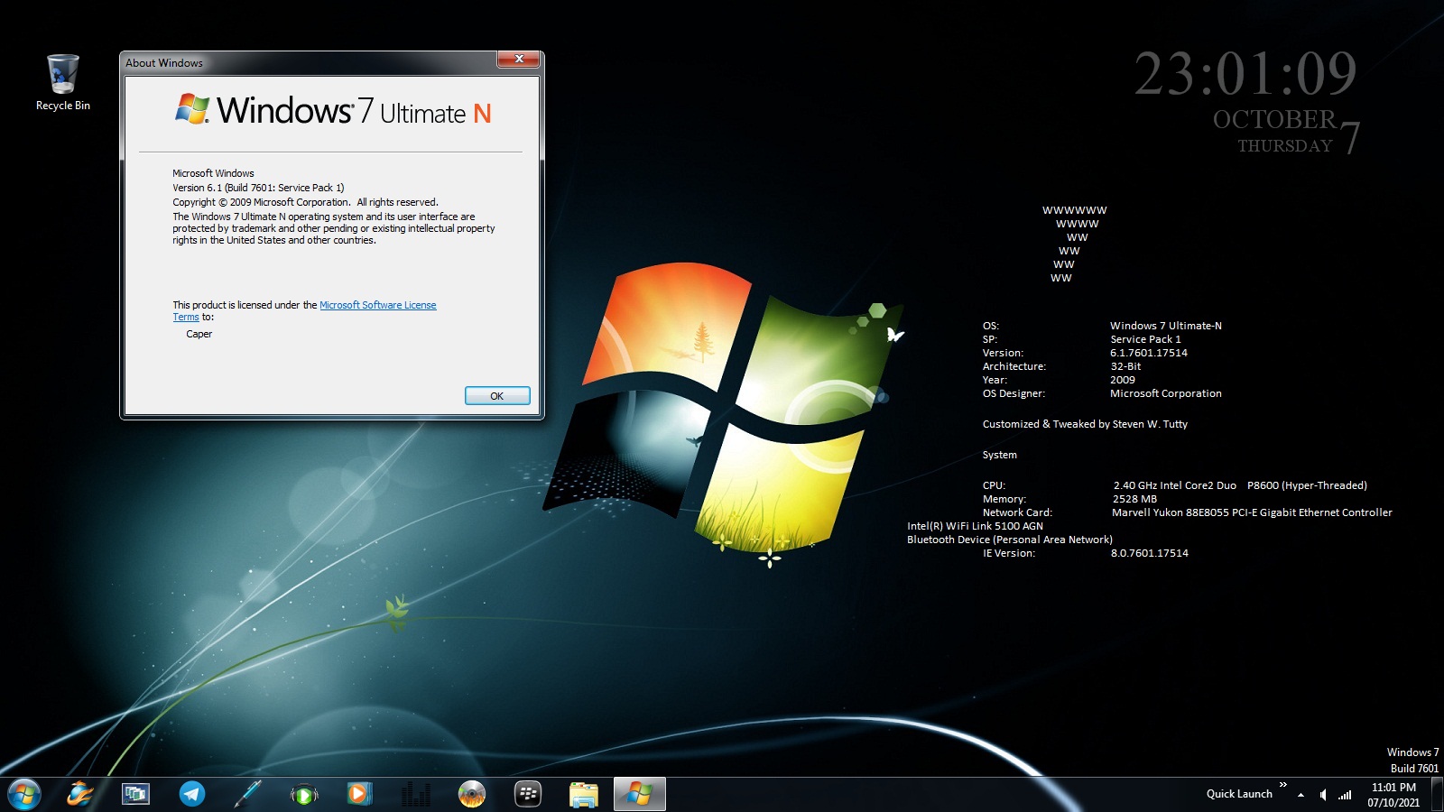
Task: Open Windows Explorer from the taskbar
Action: (582, 794)
